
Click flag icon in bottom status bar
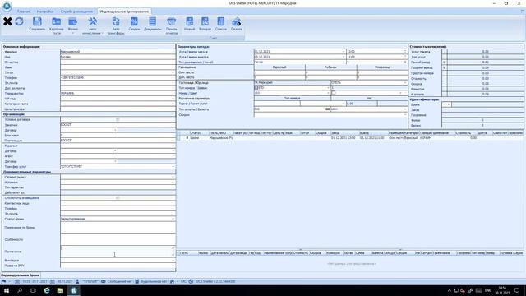pyautogui.click(x=3, y=281)
